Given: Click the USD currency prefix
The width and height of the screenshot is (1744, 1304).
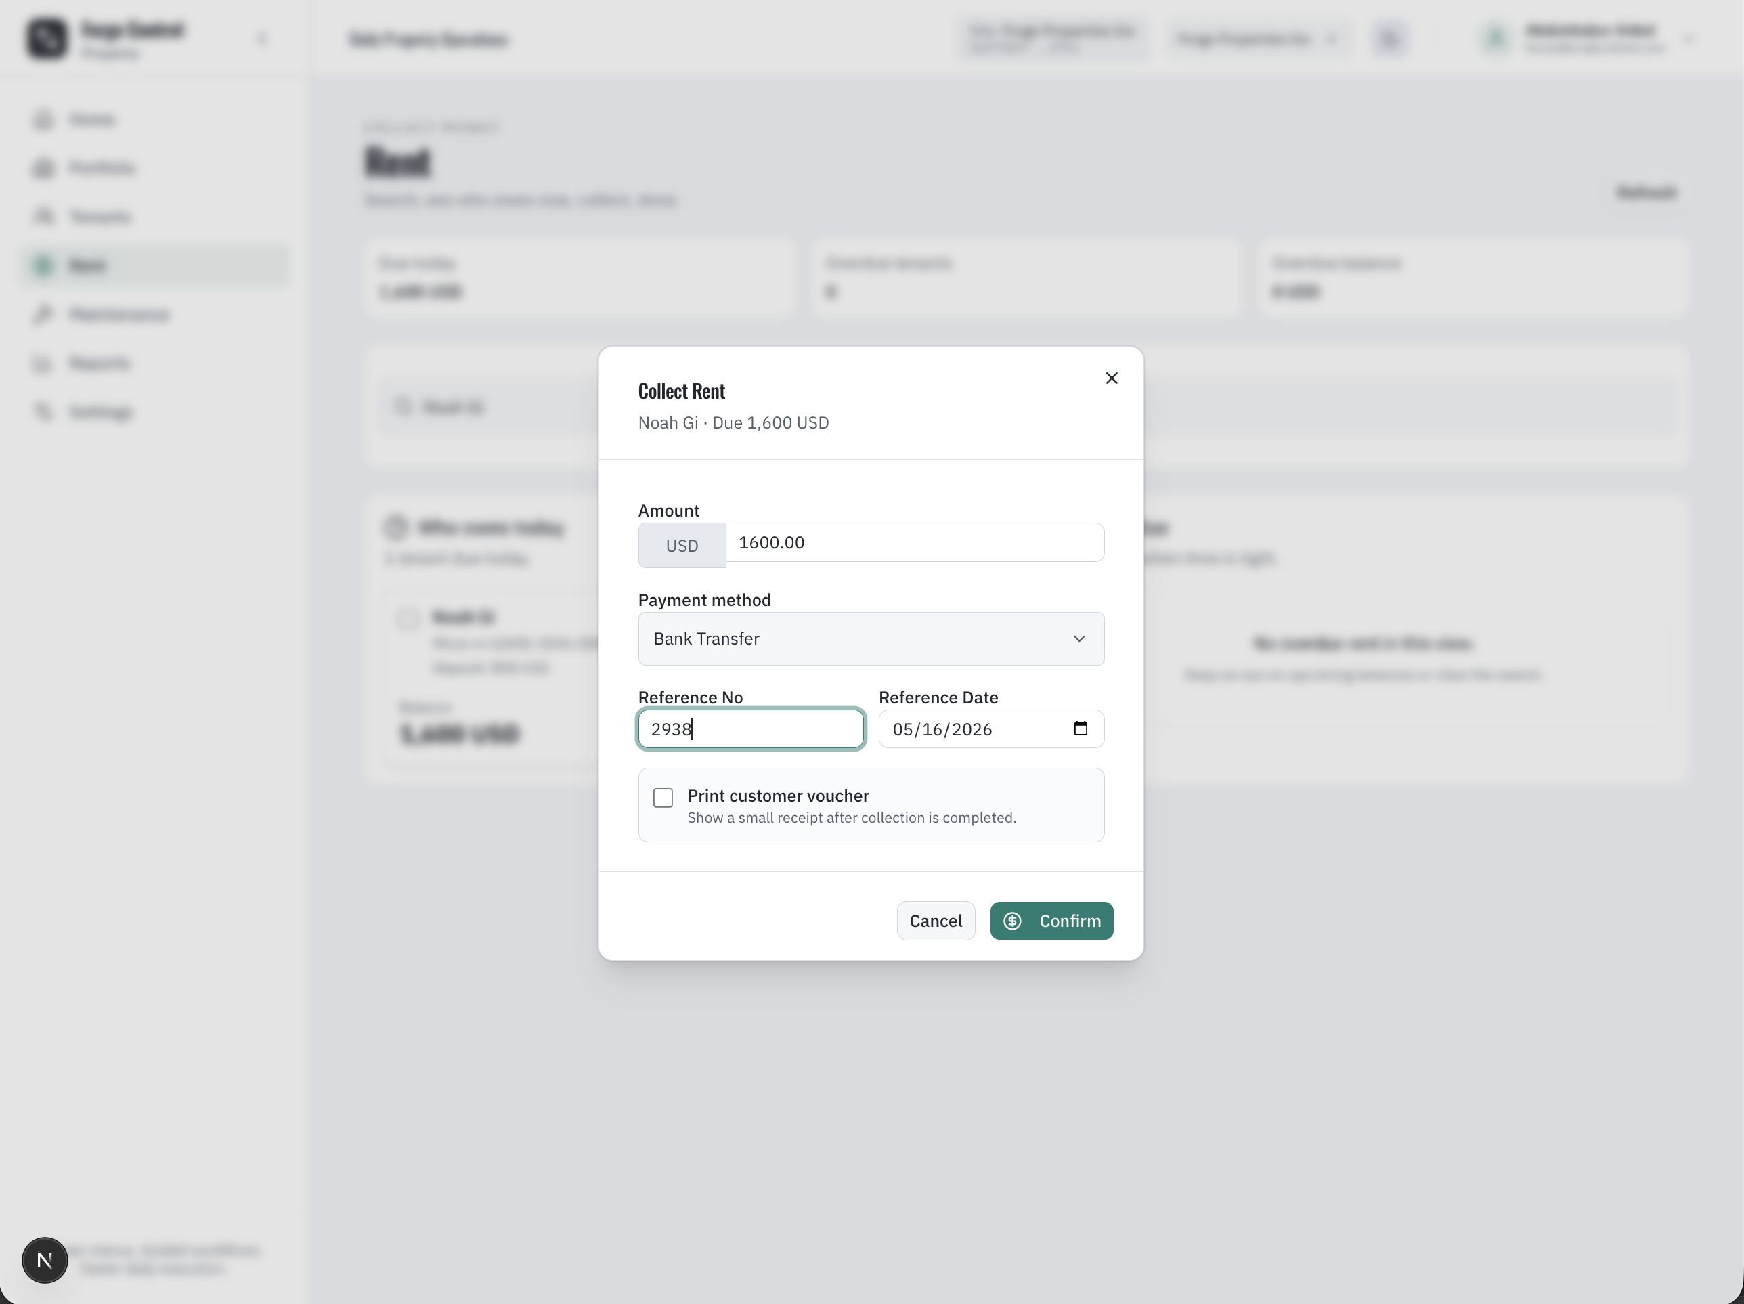Looking at the screenshot, I should 682,546.
